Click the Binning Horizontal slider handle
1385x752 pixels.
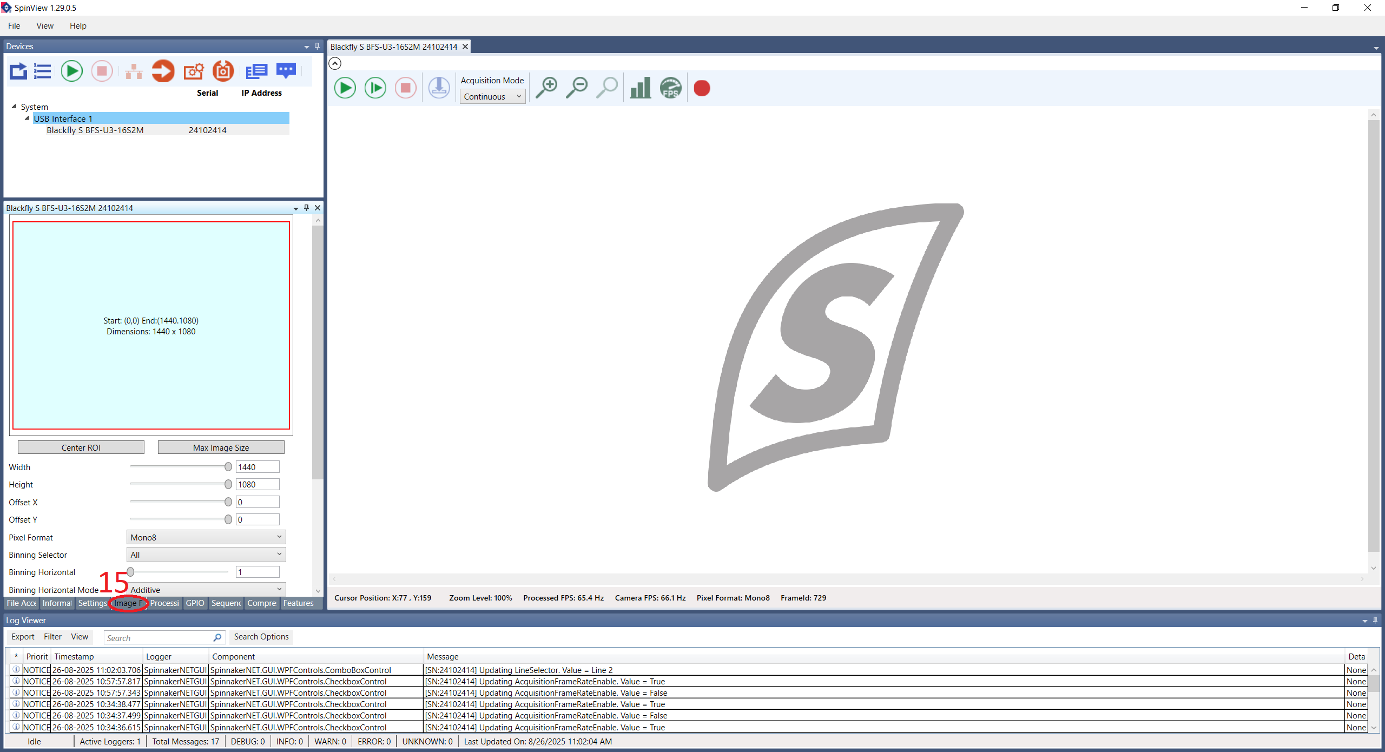(130, 572)
